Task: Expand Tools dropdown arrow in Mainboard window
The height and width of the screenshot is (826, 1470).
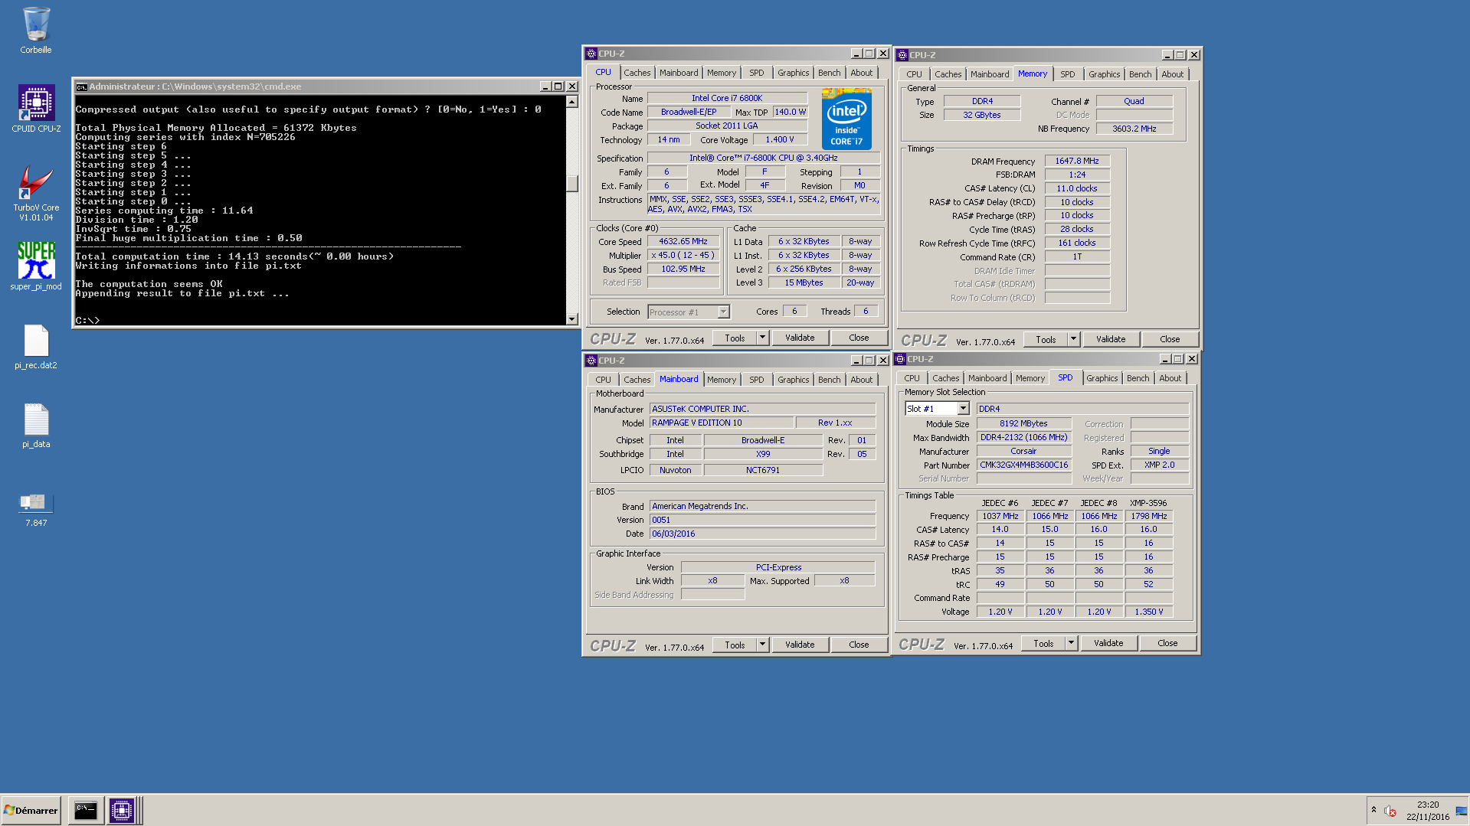Action: [x=762, y=645]
